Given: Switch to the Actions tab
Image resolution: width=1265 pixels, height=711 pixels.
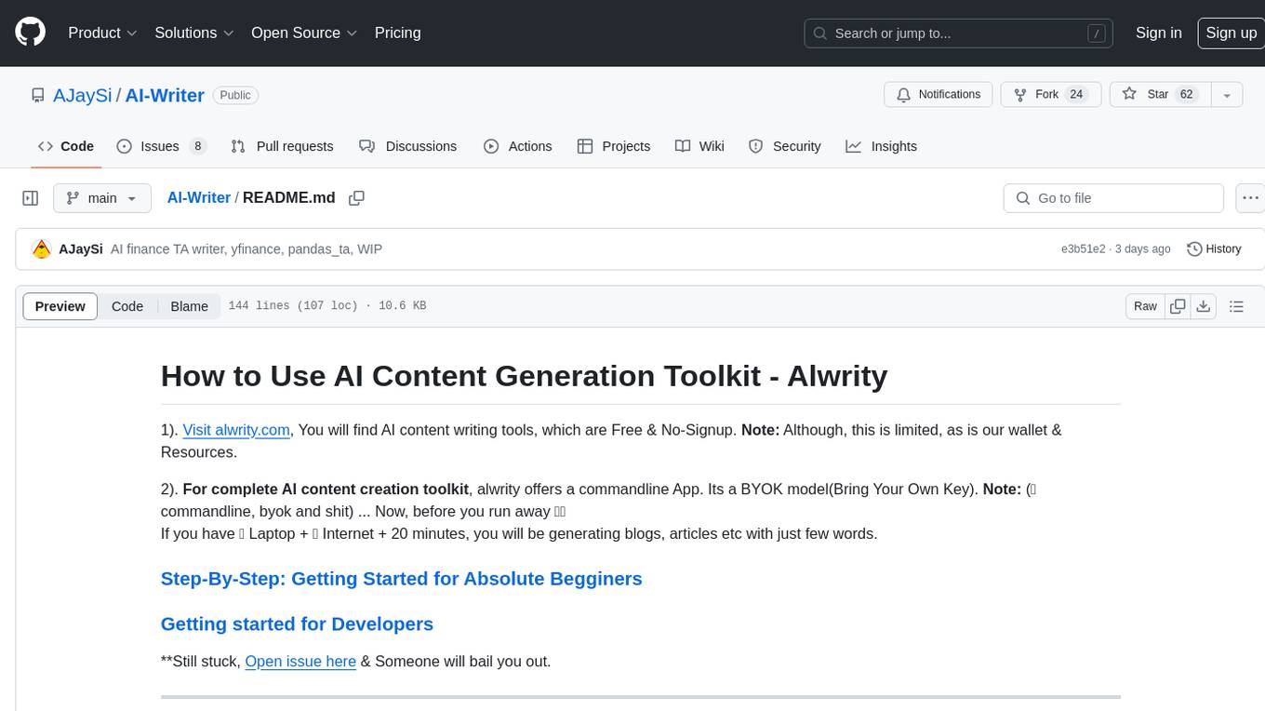Looking at the screenshot, I should pos(517,146).
